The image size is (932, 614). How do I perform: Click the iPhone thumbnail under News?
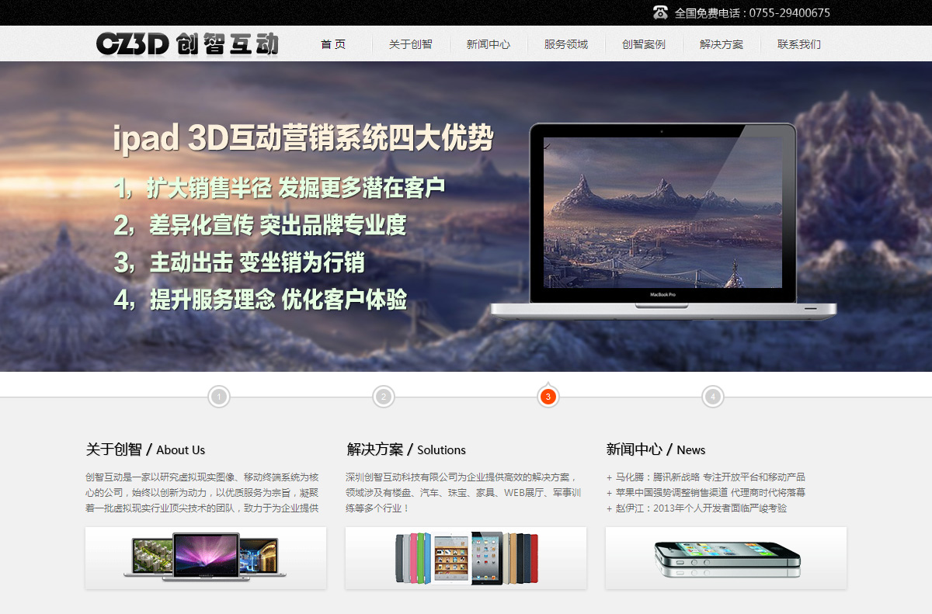point(726,557)
